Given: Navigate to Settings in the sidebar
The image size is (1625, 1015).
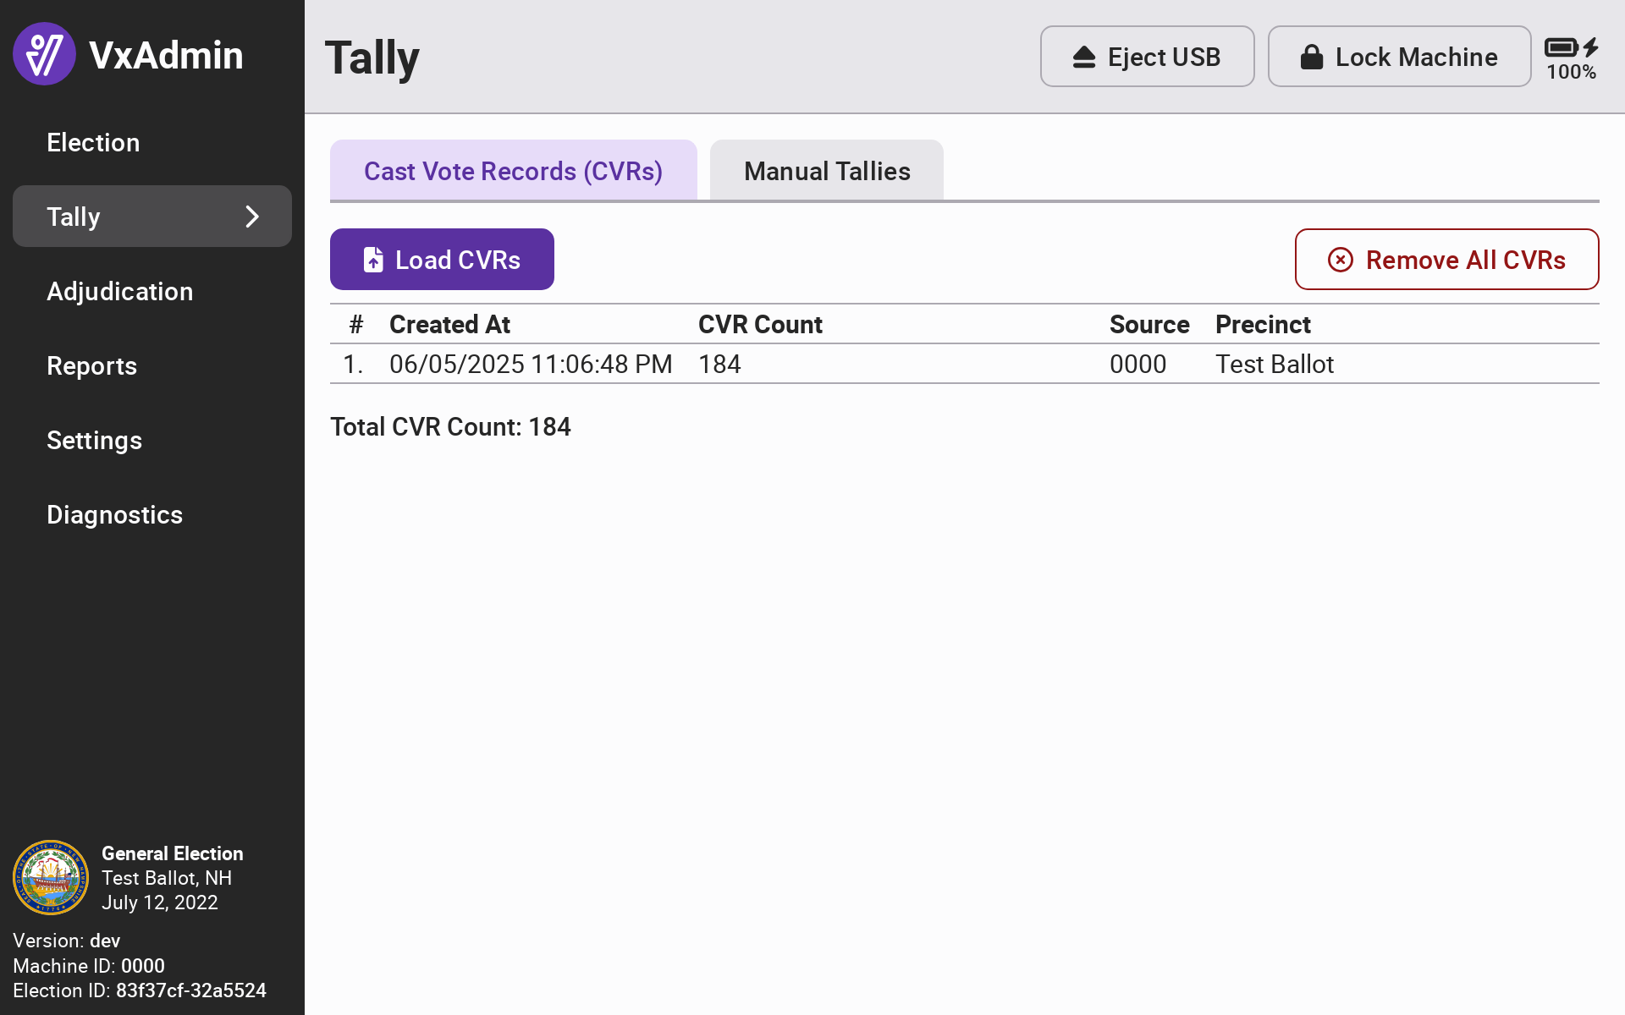Looking at the screenshot, I should (94, 440).
